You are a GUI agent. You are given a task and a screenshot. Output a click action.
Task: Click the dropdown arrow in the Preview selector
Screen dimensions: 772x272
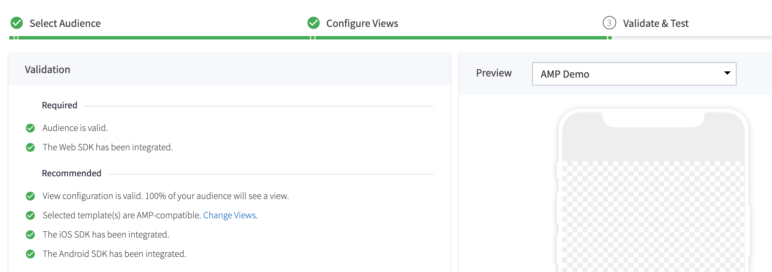[x=727, y=73]
